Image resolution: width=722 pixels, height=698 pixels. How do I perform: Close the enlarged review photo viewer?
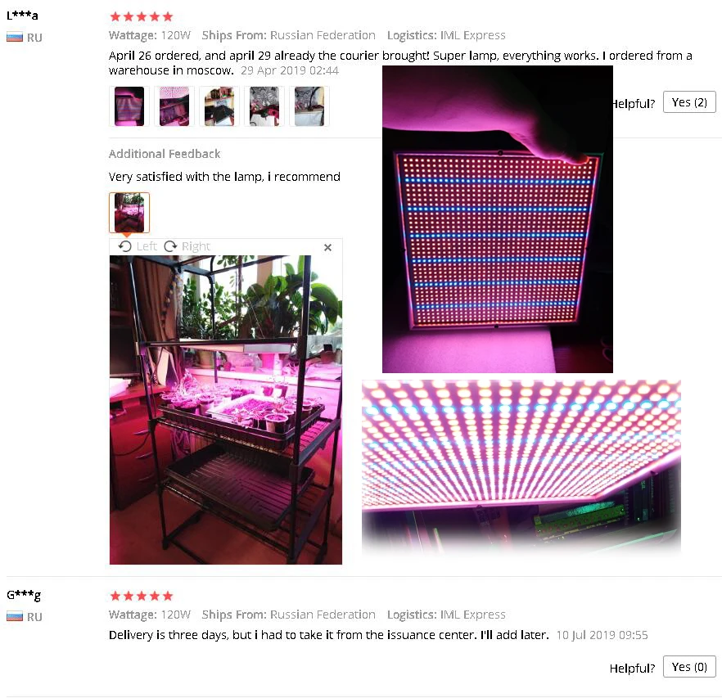tap(327, 248)
